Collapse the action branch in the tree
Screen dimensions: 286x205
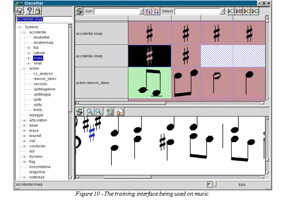point(25,69)
